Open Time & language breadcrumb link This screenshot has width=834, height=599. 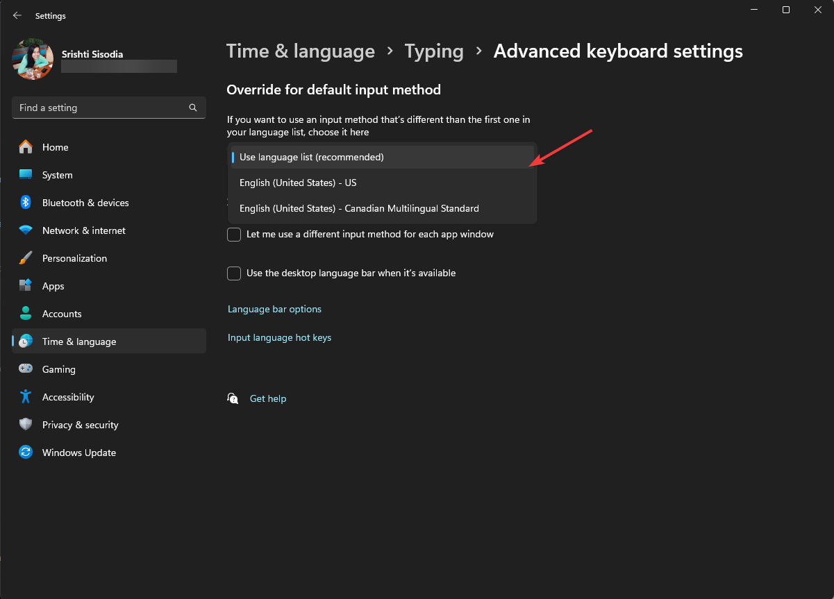coord(300,51)
